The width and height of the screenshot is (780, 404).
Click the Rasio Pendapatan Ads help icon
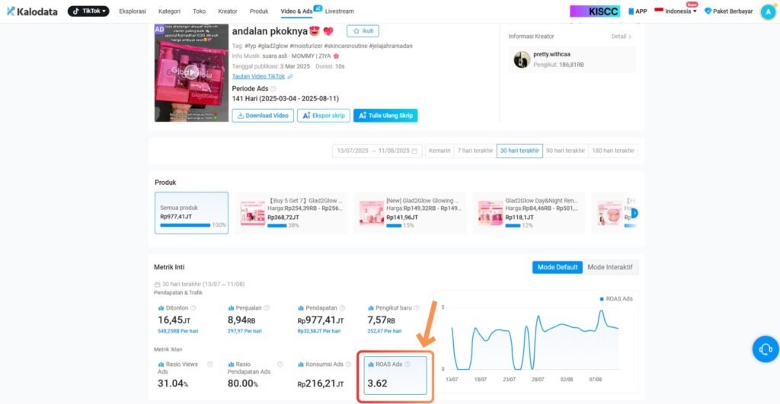click(280, 364)
